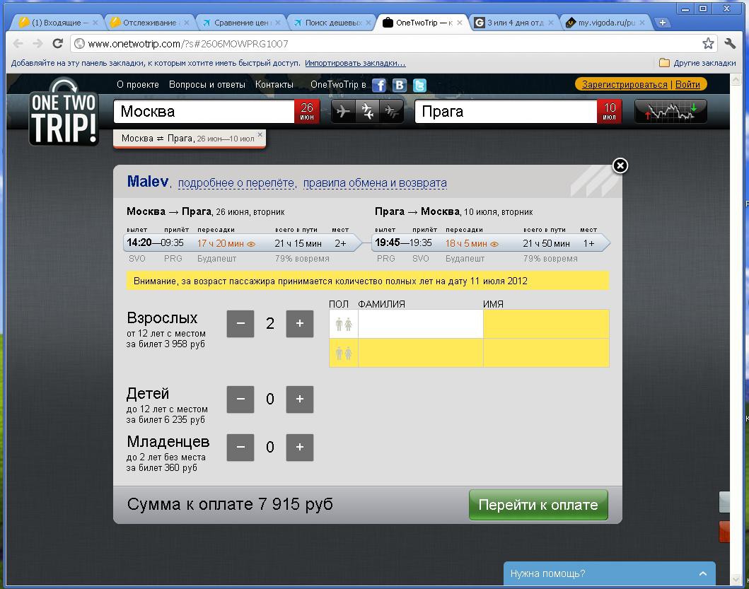Increase number of infants
Viewport: 749px width, 589px height.
click(299, 448)
